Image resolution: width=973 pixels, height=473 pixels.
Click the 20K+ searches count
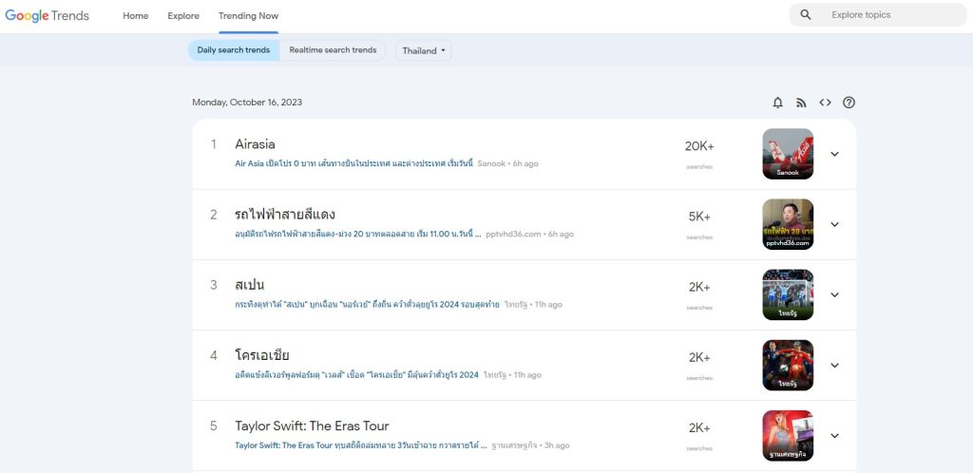(x=699, y=146)
